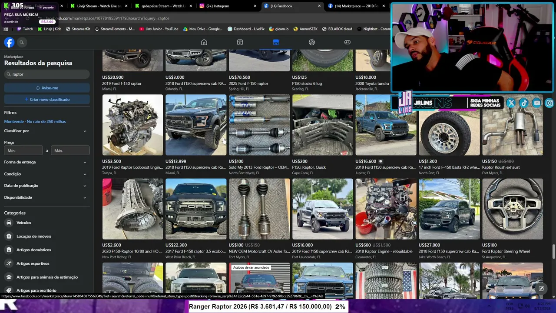Switch to the Linsjr Stream browser tab
Viewport: 556px width, 313px height.
click(98, 6)
